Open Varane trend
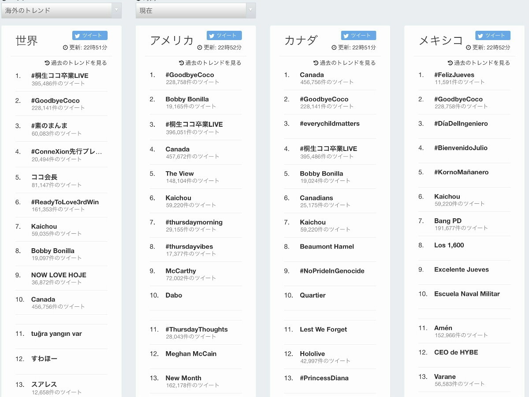The image size is (529, 397). pos(445,377)
